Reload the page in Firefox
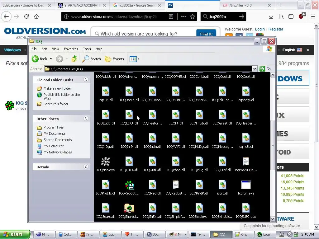 coord(26,16)
